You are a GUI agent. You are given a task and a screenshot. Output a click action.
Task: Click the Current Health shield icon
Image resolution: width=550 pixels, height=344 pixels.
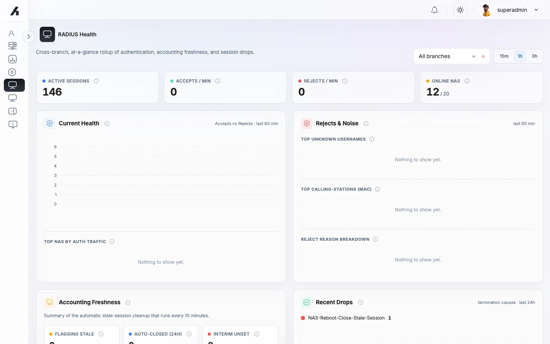[50, 123]
